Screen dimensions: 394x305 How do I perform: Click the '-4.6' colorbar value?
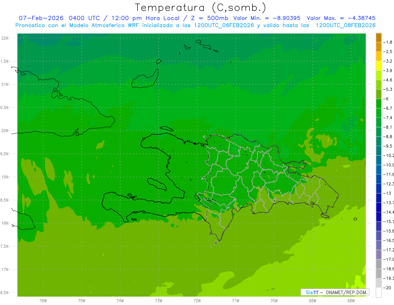coord(388,80)
